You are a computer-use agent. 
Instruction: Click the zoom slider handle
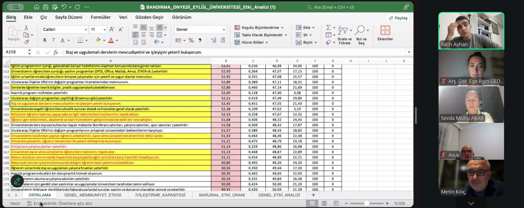[367, 203]
